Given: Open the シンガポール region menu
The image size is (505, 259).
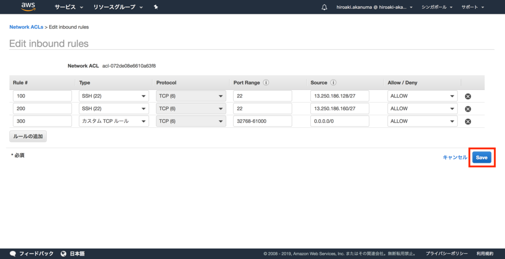Looking at the screenshot, I should (x=437, y=7).
